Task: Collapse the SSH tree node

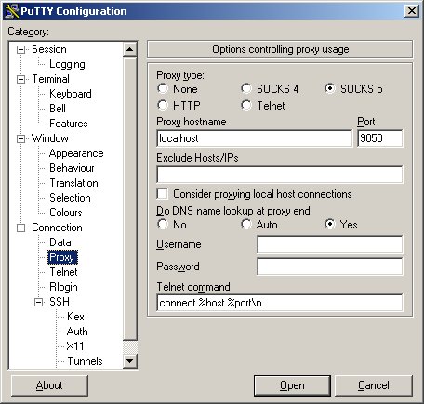Action: tap(38, 302)
